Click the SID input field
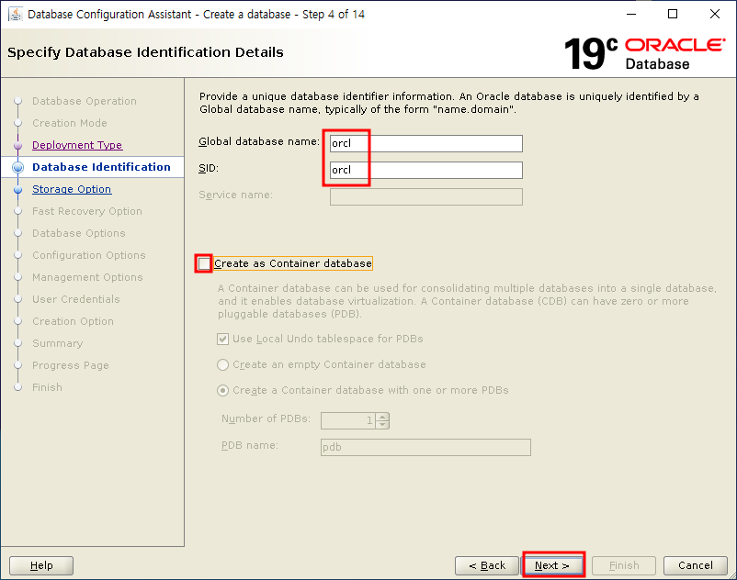 pos(425,170)
